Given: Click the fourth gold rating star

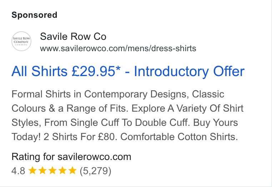Looking at the screenshot, I should point(62,170).
